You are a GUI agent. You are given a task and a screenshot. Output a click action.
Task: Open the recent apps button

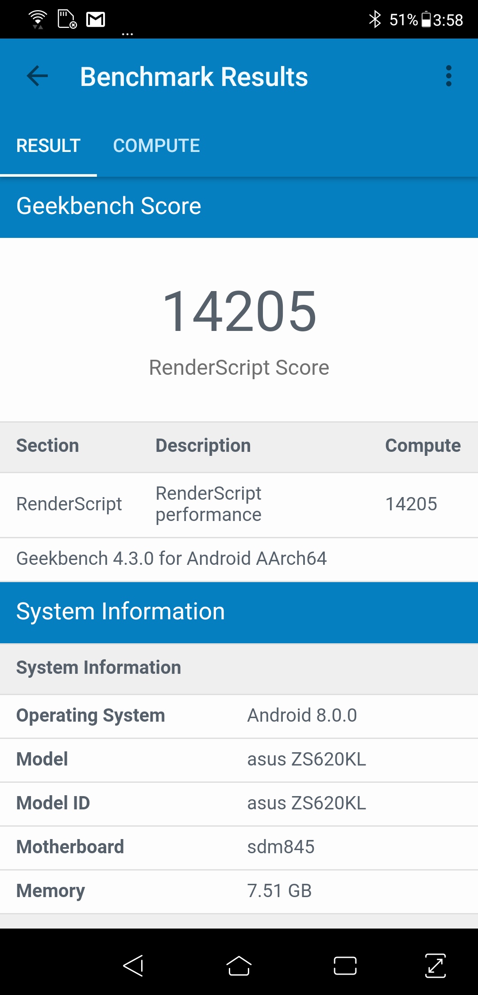tap(345, 966)
